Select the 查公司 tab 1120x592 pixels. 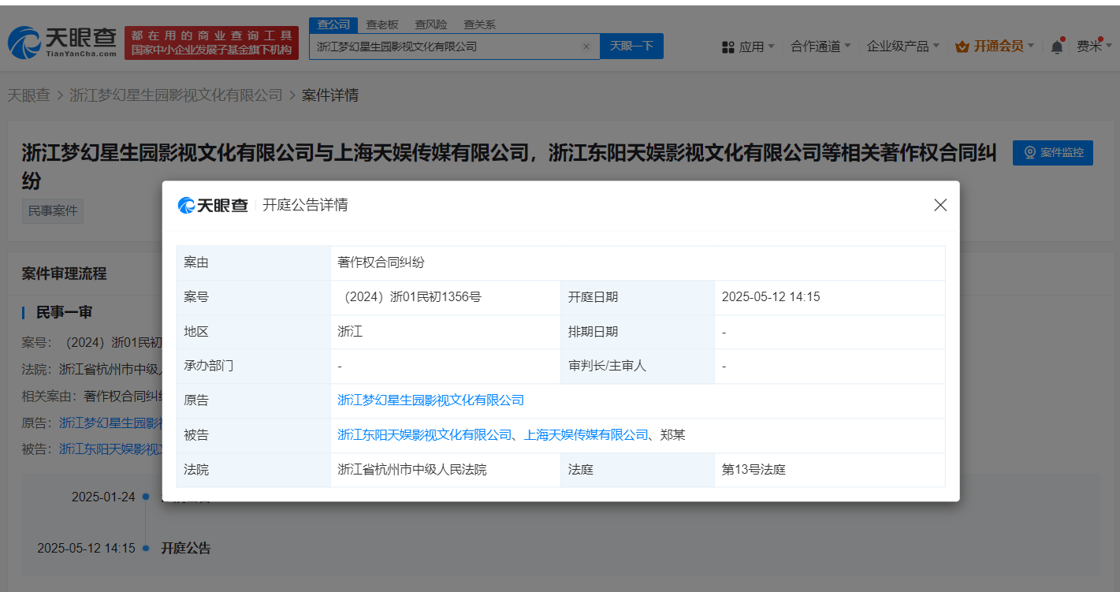(x=333, y=24)
